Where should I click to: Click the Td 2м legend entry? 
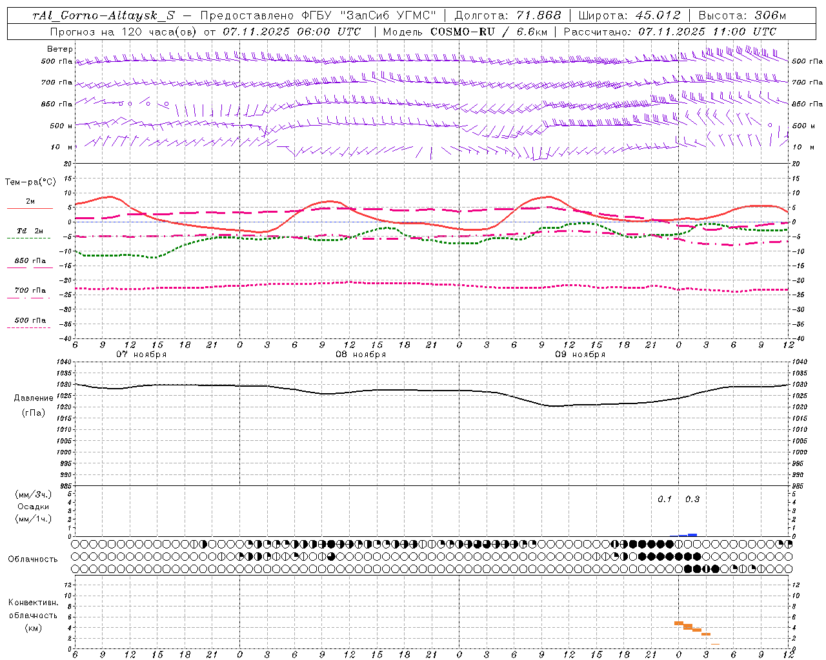coord(30,231)
